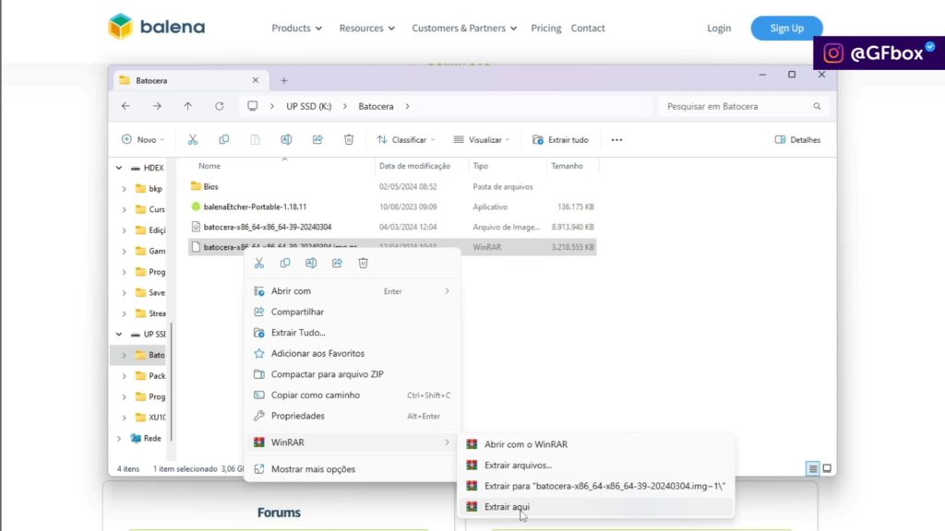Choose Compartilhar in context menu
This screenshot has width=945, height=531.
352,312
